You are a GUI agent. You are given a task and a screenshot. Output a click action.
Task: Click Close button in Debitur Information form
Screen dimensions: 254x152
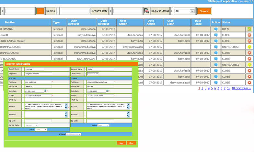tap(131, 143)
